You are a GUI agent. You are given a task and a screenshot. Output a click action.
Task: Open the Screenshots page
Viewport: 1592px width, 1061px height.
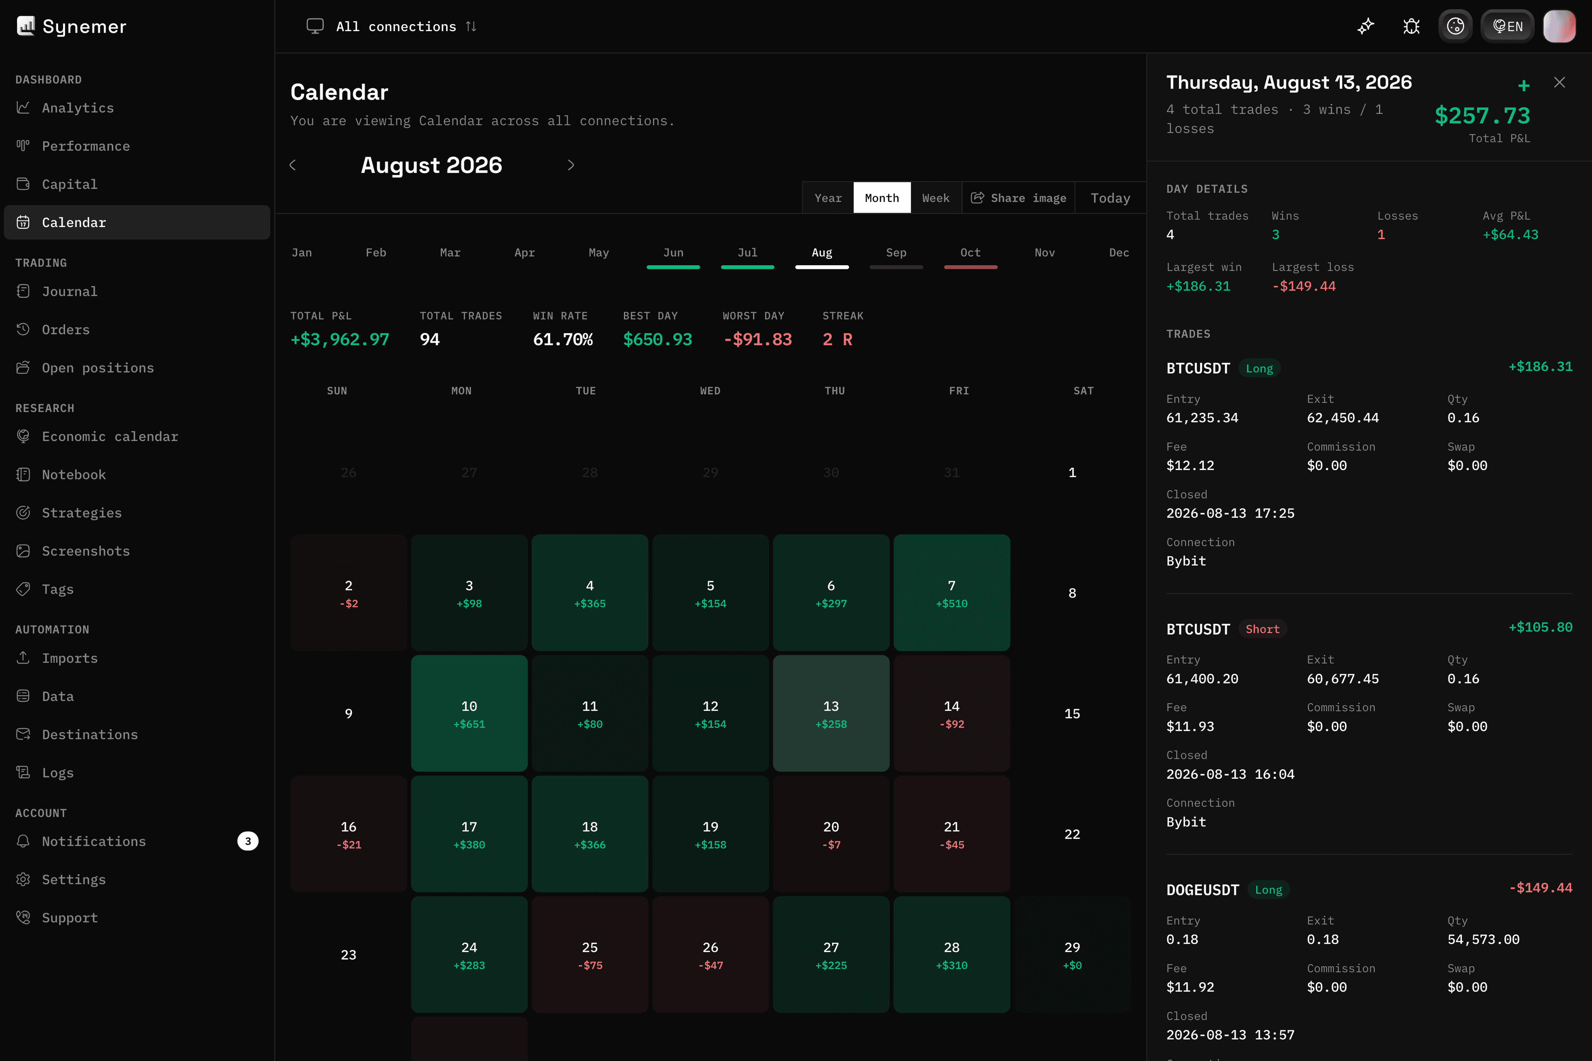(137, 551)
